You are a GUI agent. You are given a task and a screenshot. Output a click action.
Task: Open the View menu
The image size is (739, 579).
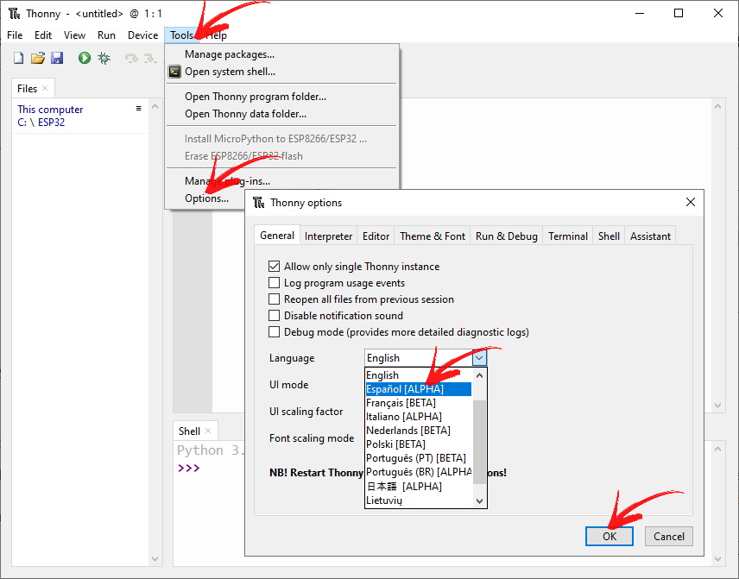74,35
